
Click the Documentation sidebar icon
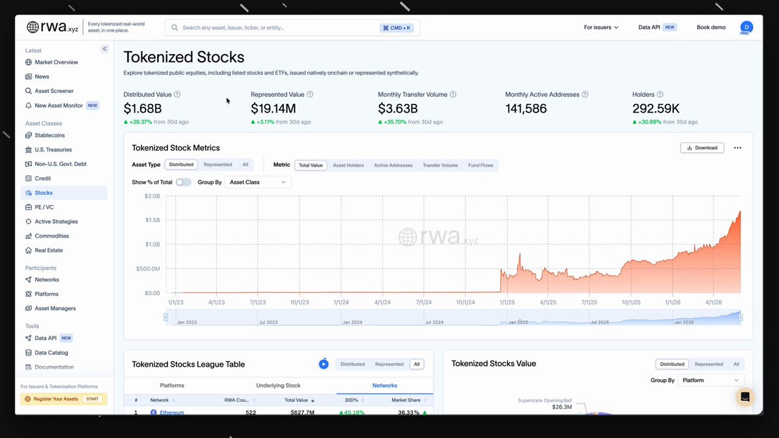[29, 367]
